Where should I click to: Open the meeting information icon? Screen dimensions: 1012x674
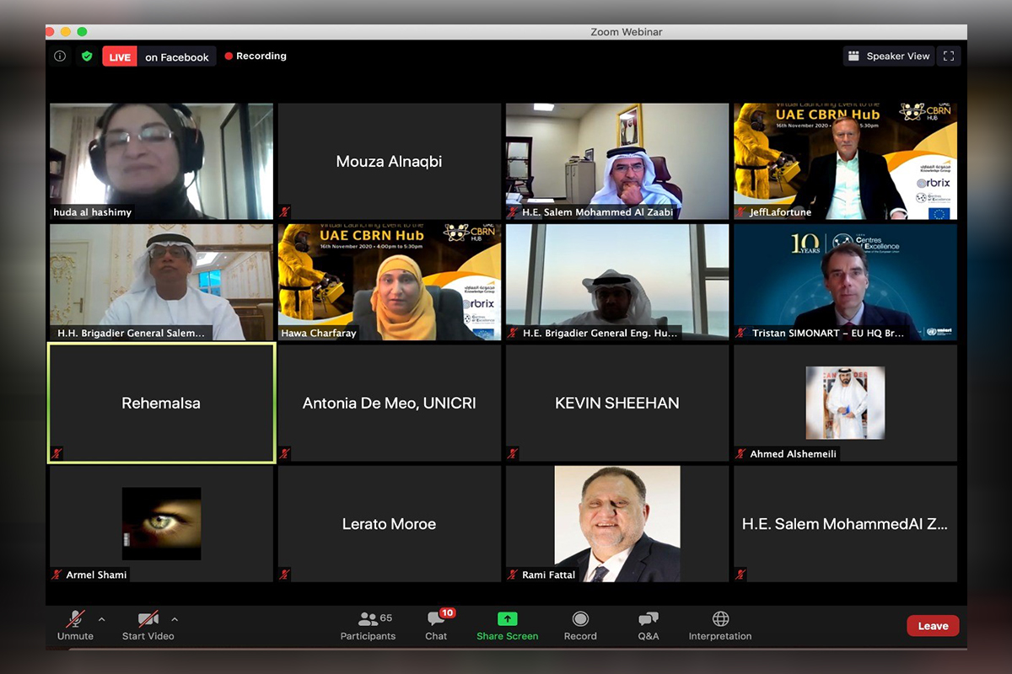tap(60, 56)
